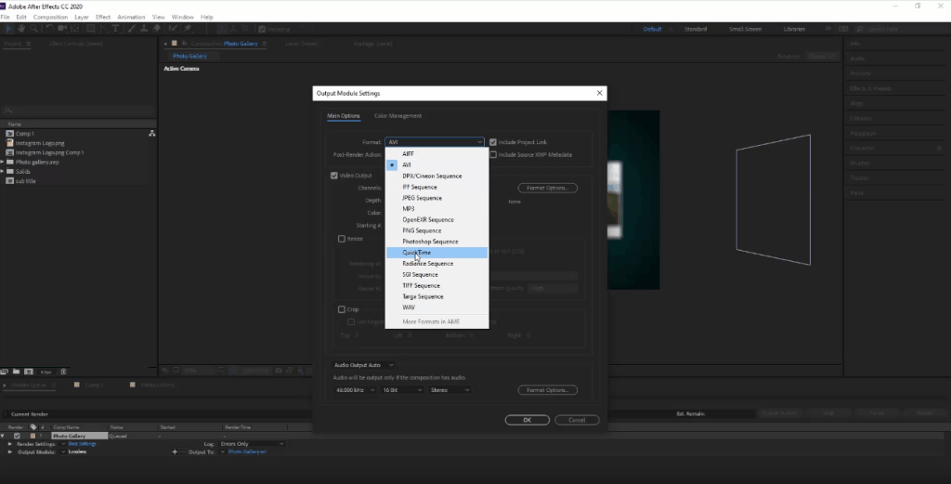The image size is (951, 484).
Task: Open the Composition menu in menu bar
Action: tap(50, 17)
